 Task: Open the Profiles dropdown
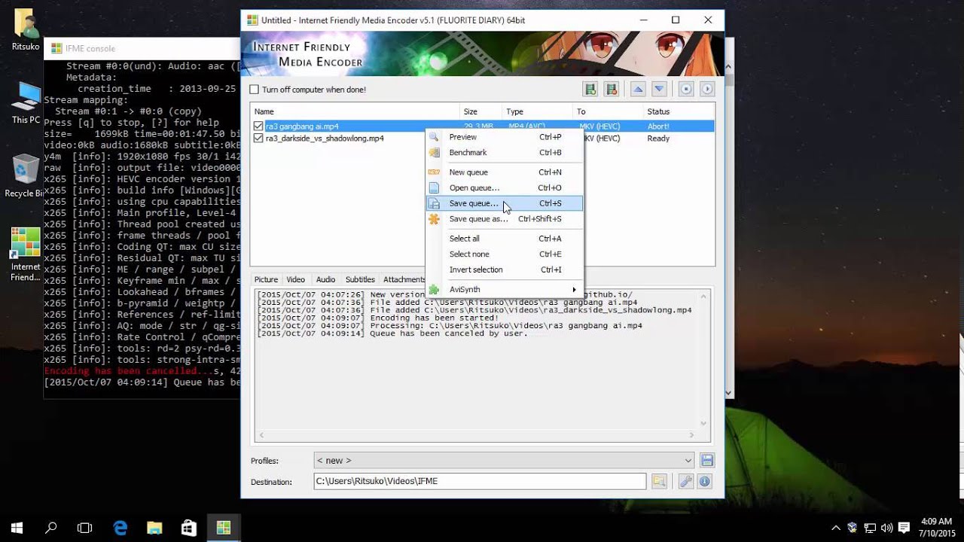click(504, 460)
